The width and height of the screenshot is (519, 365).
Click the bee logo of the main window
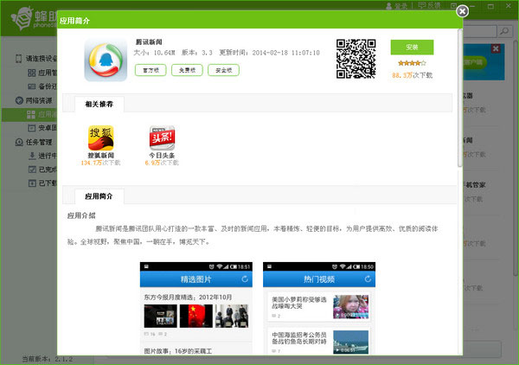[22, 19]
